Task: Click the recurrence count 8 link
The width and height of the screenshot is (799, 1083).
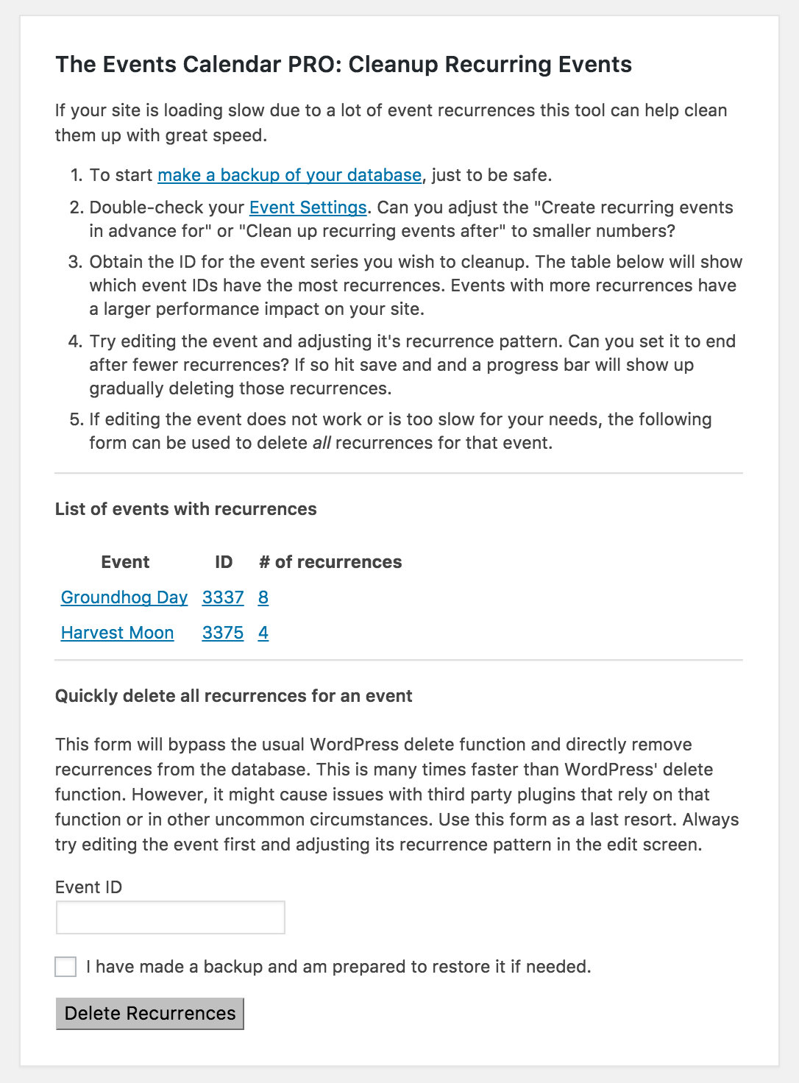Action: pyautogui.click(x=263, y=597)
